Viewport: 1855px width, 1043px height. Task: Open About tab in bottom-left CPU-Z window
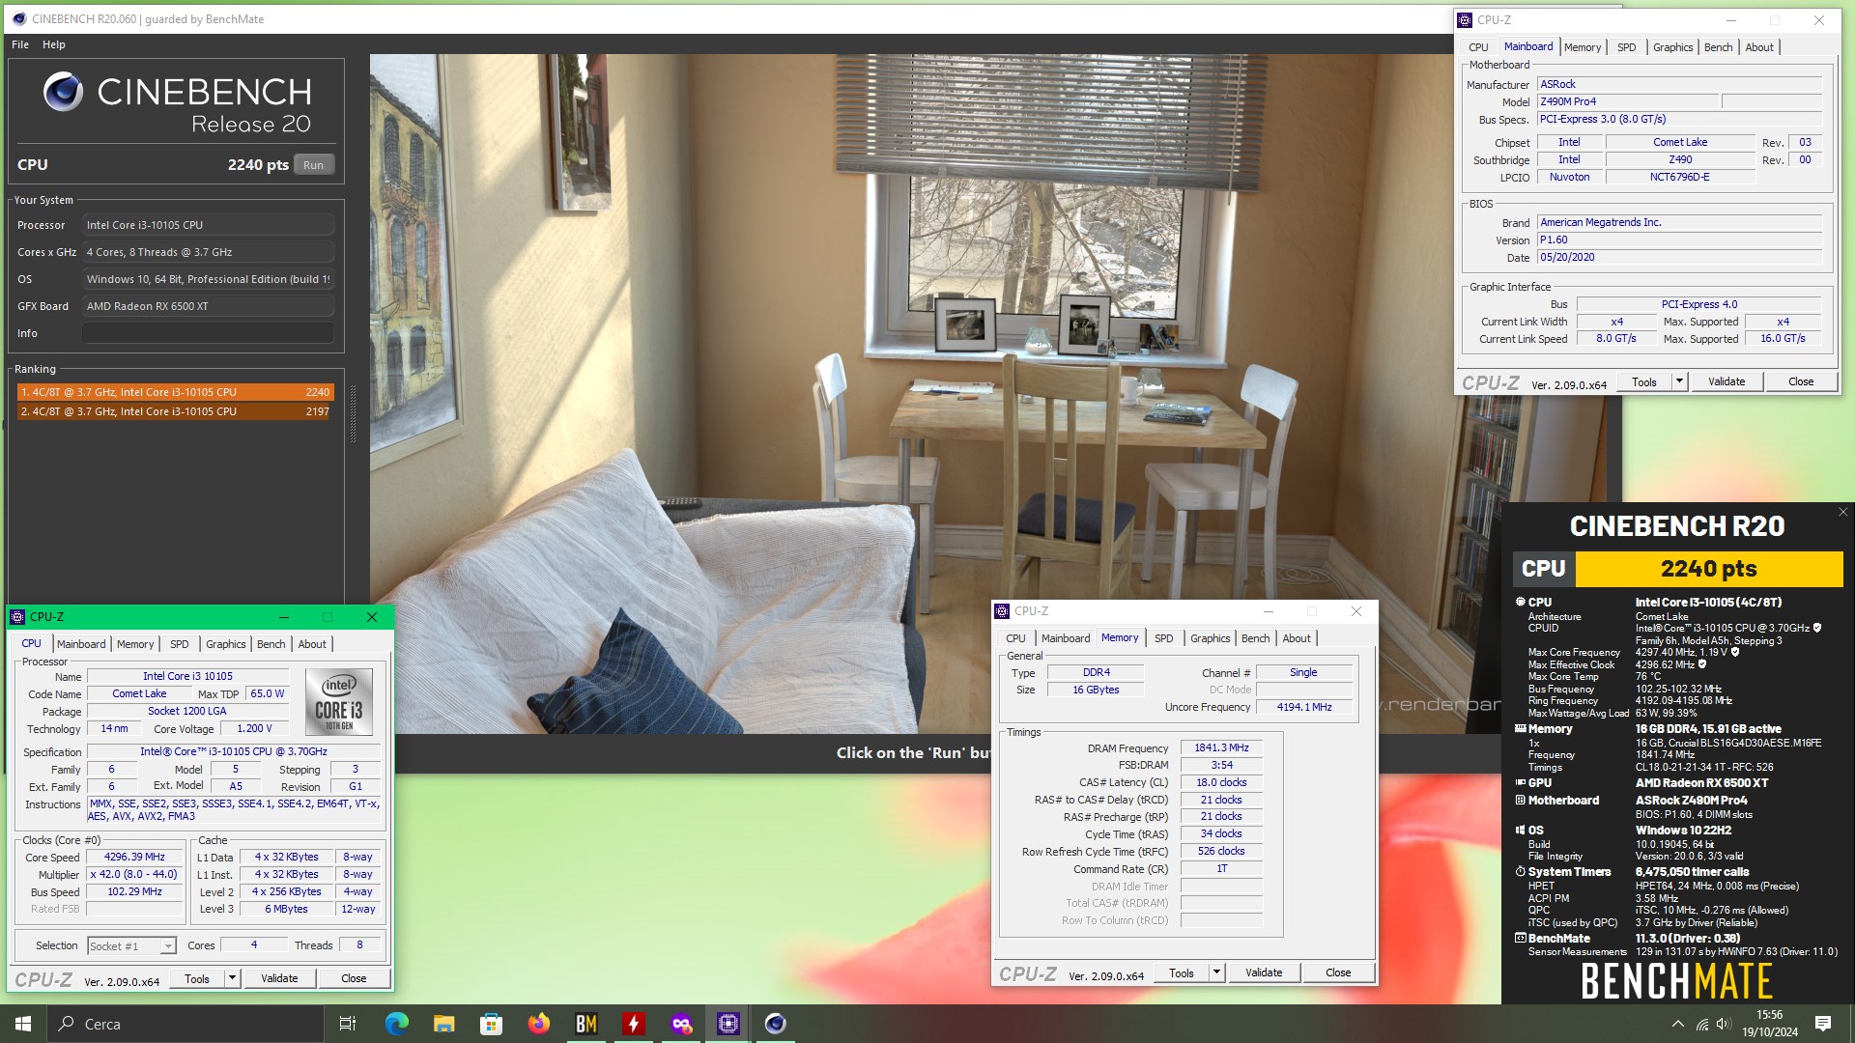pos(312,644)
